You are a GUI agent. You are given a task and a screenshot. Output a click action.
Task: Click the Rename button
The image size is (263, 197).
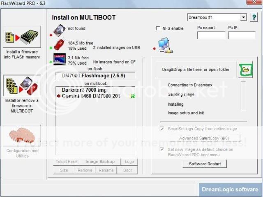coord(106,170)
